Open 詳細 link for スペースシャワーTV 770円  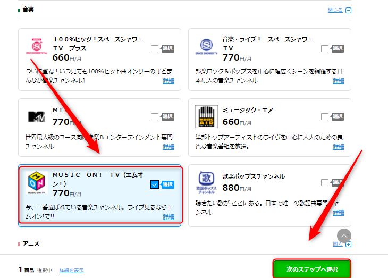338,81
